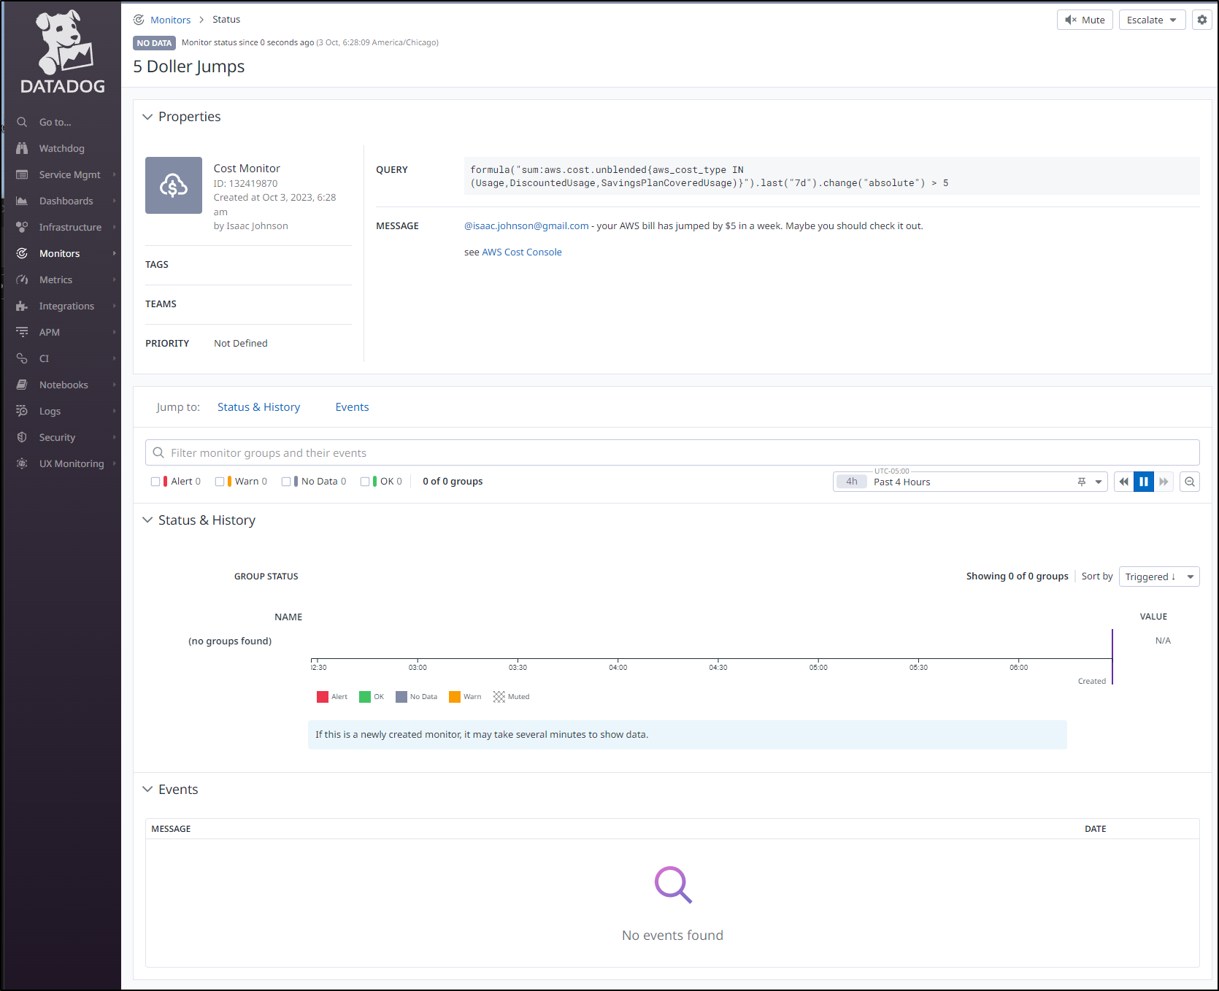Click the Datadog logo
This screenshot has width=1219, height=991.
(x=63, y=53)
